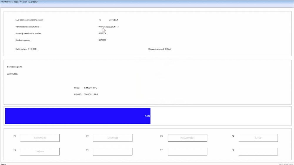Image resolution: width=294 pixels, height=165 pixels.
Task: Select the VIN value WBAUE52020E026113
Action: coord(108,27)
